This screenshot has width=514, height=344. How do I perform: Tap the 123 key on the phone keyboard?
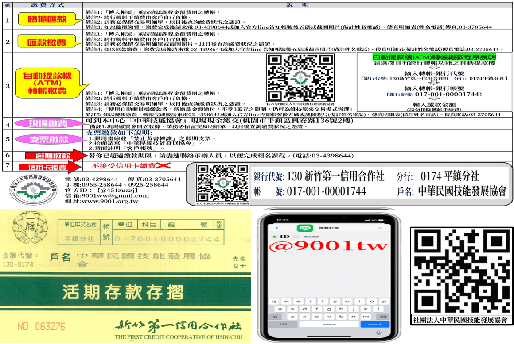[x=283, y=324]
